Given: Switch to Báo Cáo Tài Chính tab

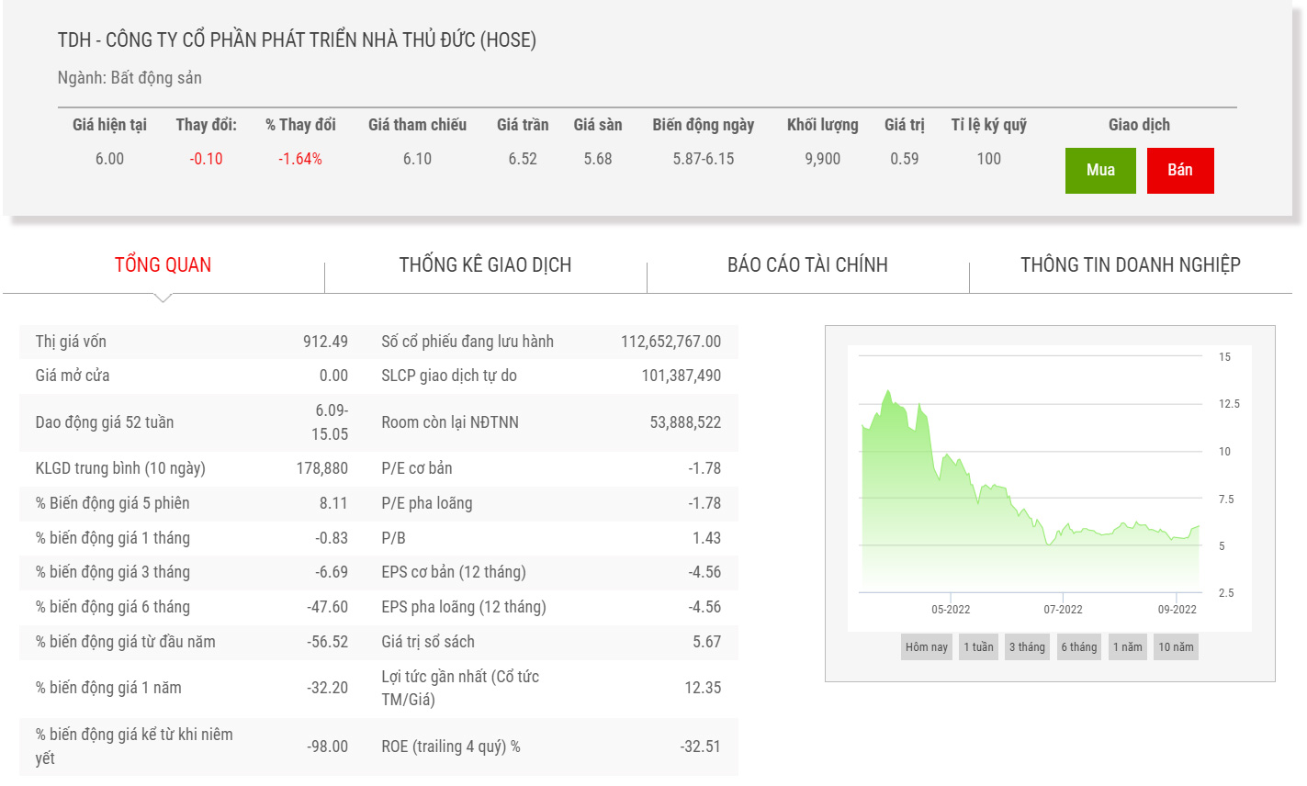Looking at the screenshot, I should click(x=807, y=265).
